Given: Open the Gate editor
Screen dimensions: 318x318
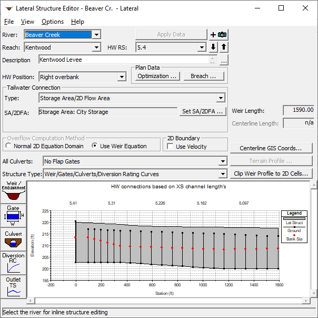Looking at the screenshot, I should (x=13, y=215).
